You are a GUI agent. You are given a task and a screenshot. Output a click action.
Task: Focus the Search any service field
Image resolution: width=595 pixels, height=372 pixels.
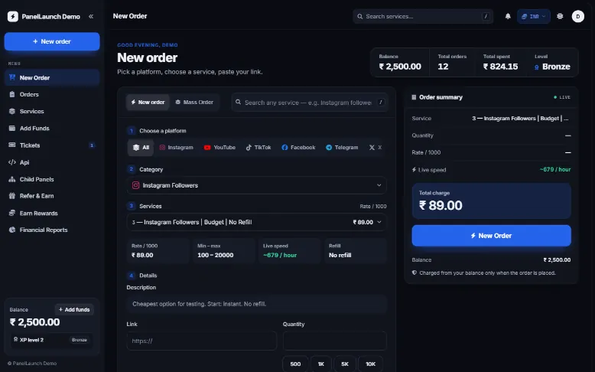(310, 103)
